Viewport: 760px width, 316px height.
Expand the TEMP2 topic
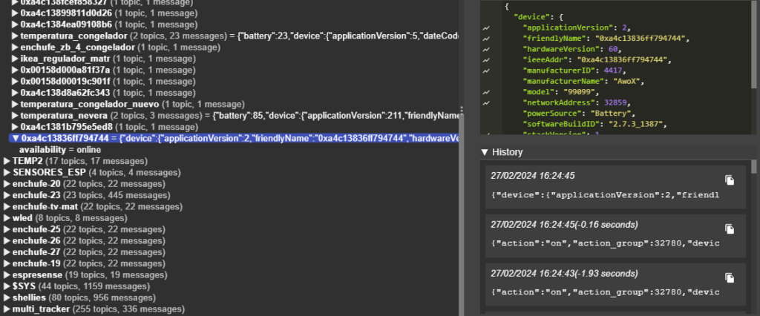tap(7, 161)
